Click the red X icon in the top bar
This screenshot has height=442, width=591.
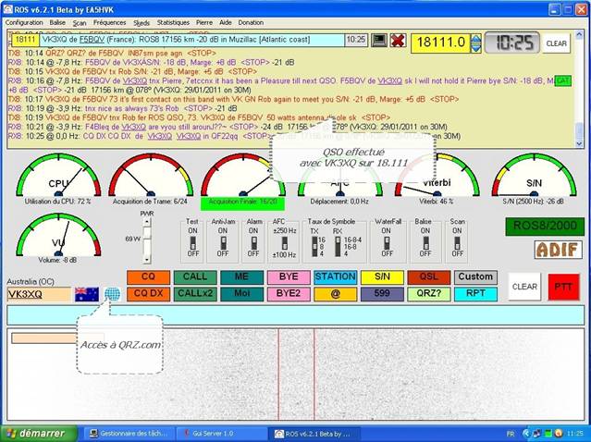398,41
